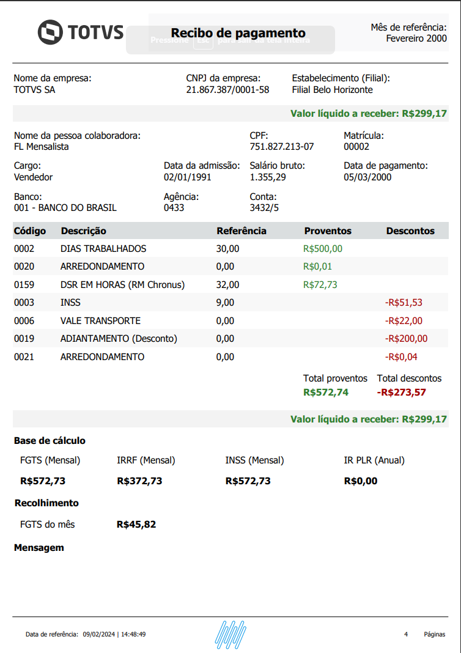Click the Total proventos amount R$572,74
This screenshot has height=653, width=461.
click(x=326, y=393)
